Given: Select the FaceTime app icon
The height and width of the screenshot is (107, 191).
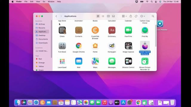Looking at the screenshot, I should (x=128, y=30).
